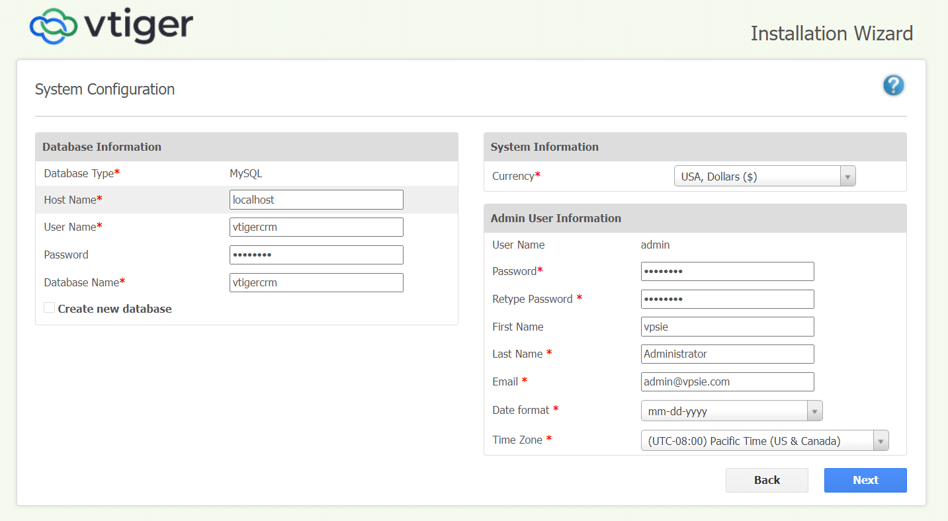Click the Create new database label
Image resolution: width=948 pixels, height=521 pixels.
114,309
